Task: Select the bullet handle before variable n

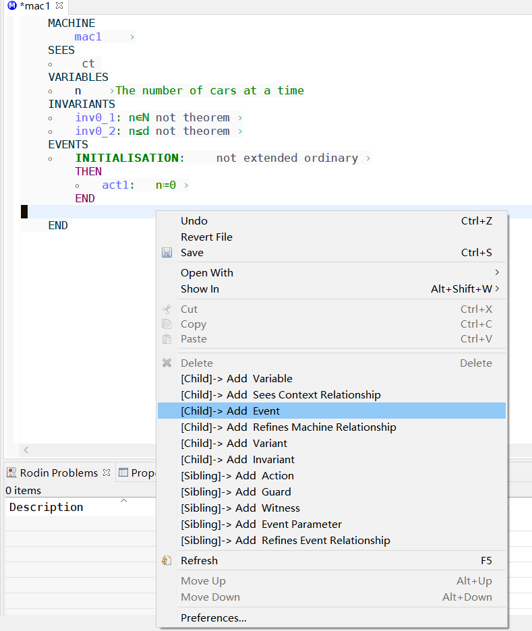Action: pyautogui.click(x=51, y=92)
